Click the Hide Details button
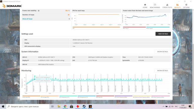Image resolution: width=194 pixels, height=109 pixels. [163, 34]
